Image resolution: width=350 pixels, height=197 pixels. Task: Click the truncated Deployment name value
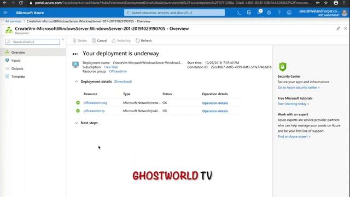[148, 63]
